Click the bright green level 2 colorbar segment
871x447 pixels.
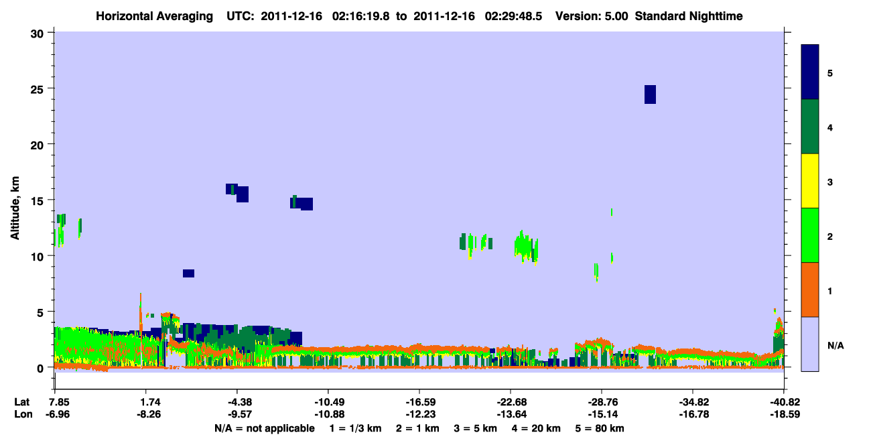pos(810,235)
